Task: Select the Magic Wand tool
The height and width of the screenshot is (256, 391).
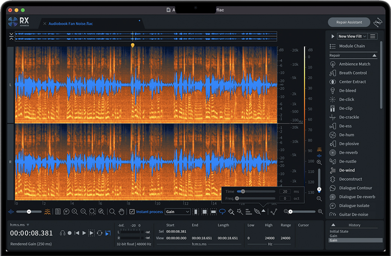Action: tap(240, 212)
